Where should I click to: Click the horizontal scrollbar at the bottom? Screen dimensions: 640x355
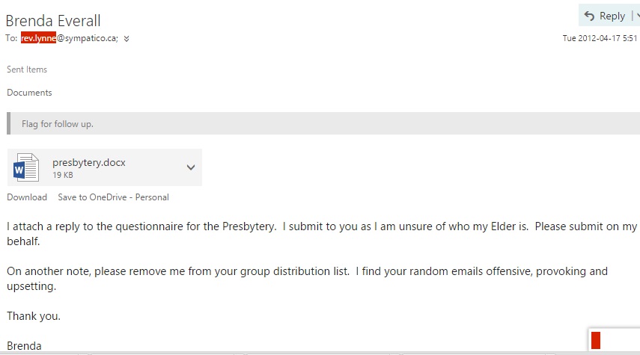tap(299, 353)
